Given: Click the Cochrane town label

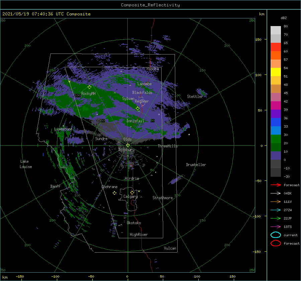Looking at the screenshot, I should click(109, 187).
